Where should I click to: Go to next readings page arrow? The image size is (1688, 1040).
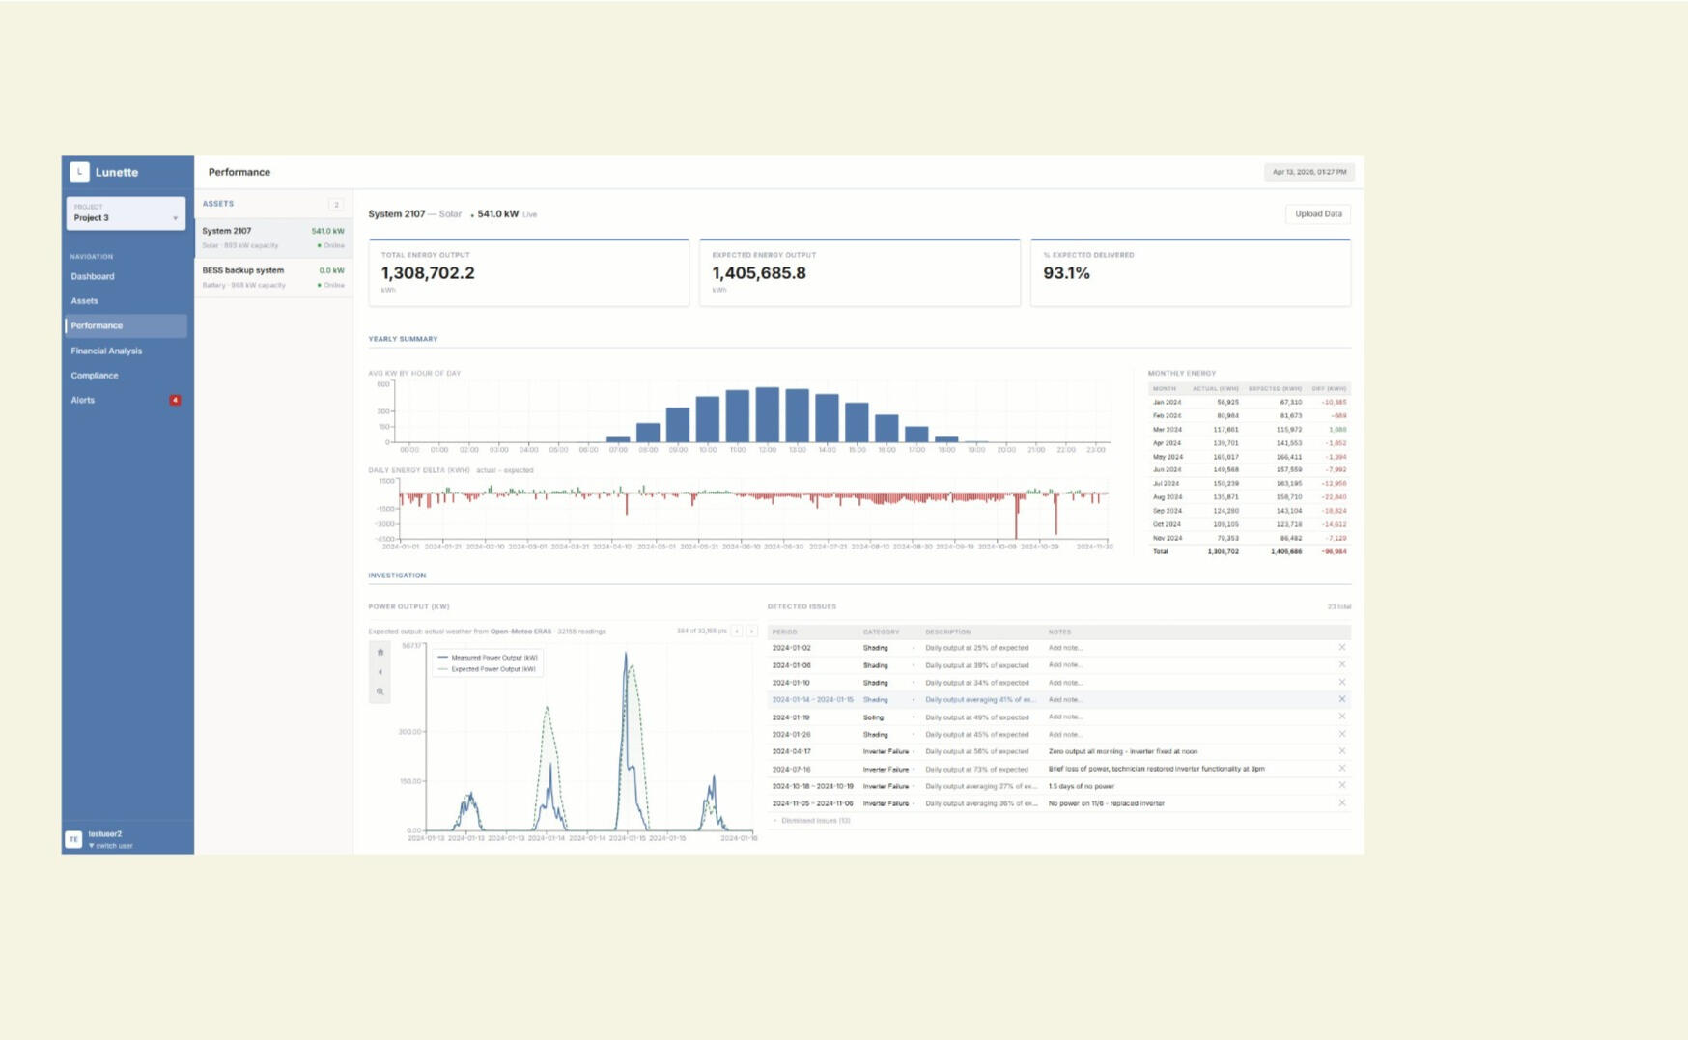(752, 632)
